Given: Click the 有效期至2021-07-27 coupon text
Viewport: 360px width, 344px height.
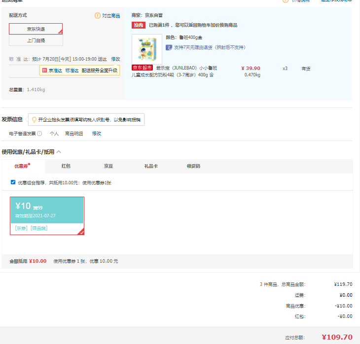Looking at the screenshot, I should coord(36,216).
